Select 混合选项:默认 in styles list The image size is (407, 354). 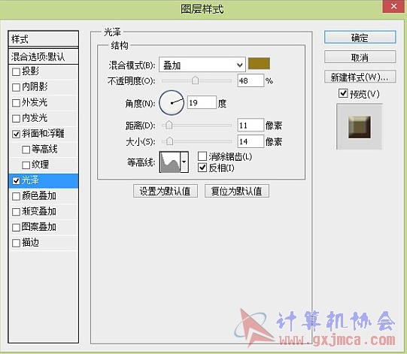point(44,56)
